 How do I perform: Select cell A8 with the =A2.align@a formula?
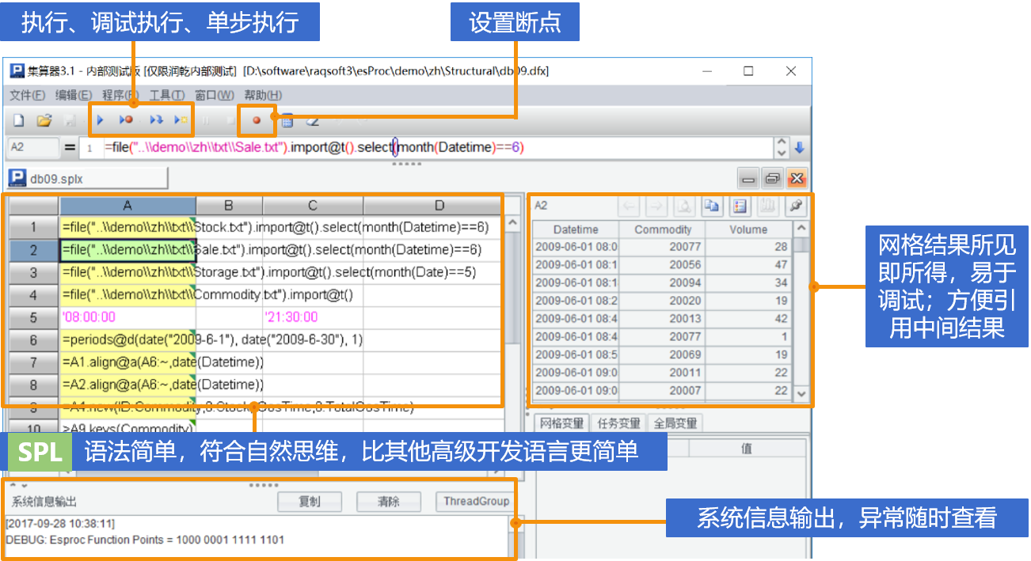[x=127, y=385]
